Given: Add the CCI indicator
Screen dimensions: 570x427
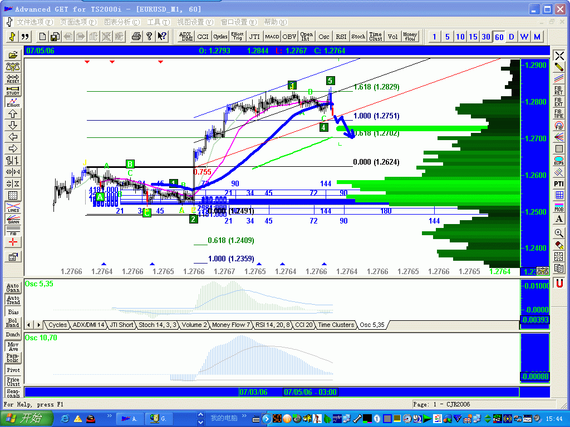Looking at the screenshot, I should tap(203, 36).
